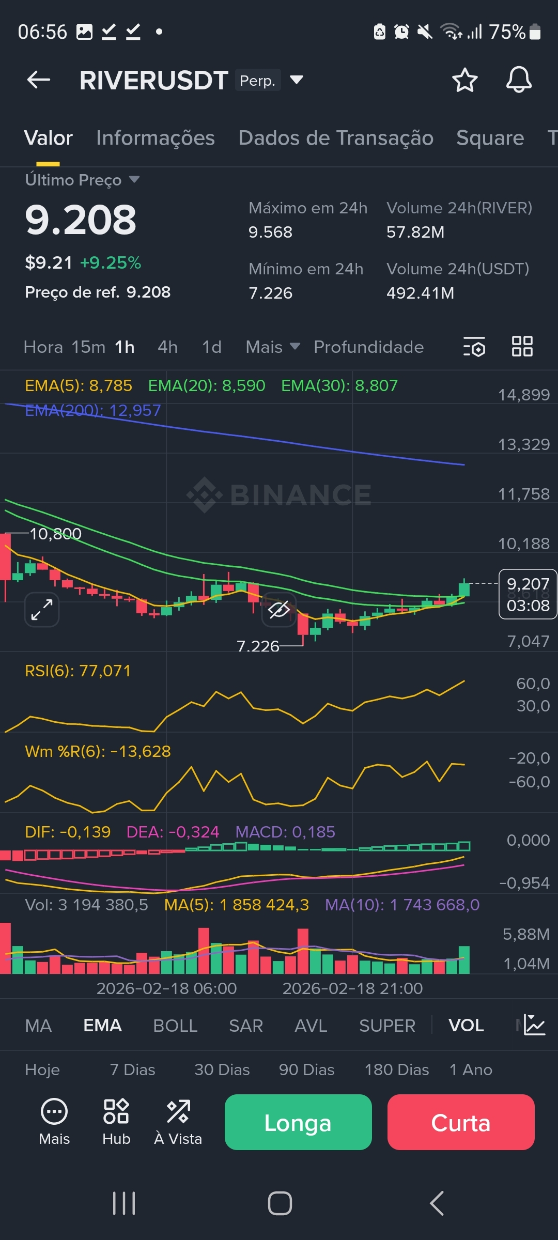Screen dimensions: 558x1240
Task: Select 1d timeframe
Action: click(212, 347)
